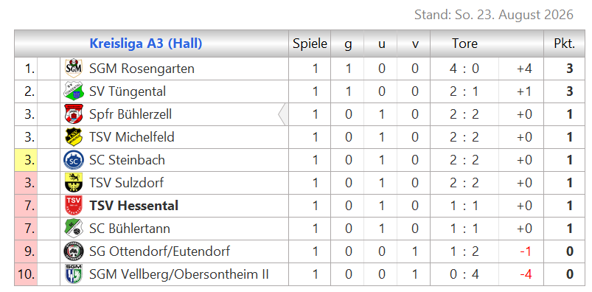Screen dimensions: 592x292
Task: Click the arrow marker beside Spfr Bühlerzell
Action: (283, 114)
